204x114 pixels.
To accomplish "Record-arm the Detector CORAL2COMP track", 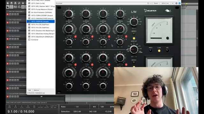I will 8,64.
